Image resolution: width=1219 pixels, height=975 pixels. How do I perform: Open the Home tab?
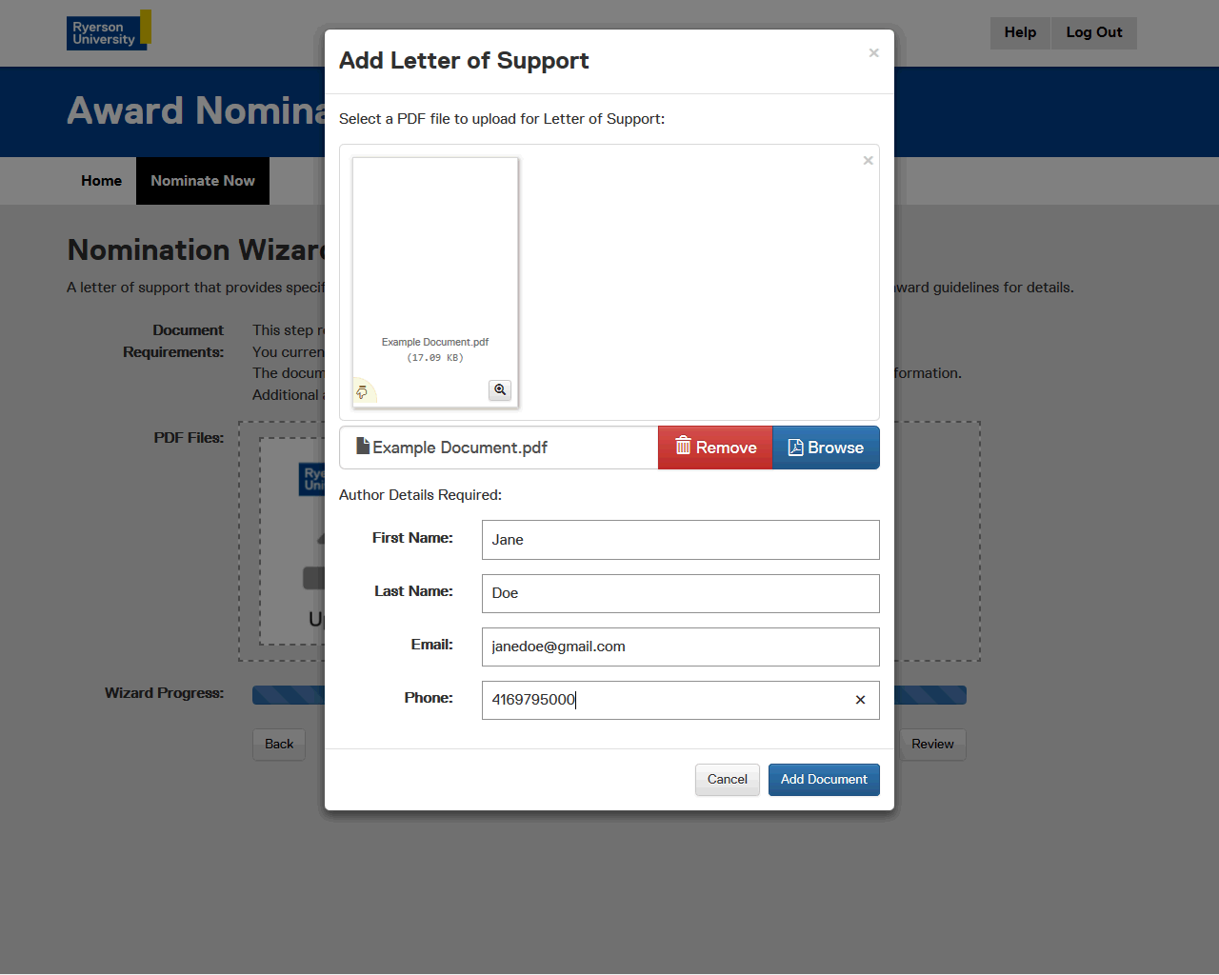coord(101,181)
